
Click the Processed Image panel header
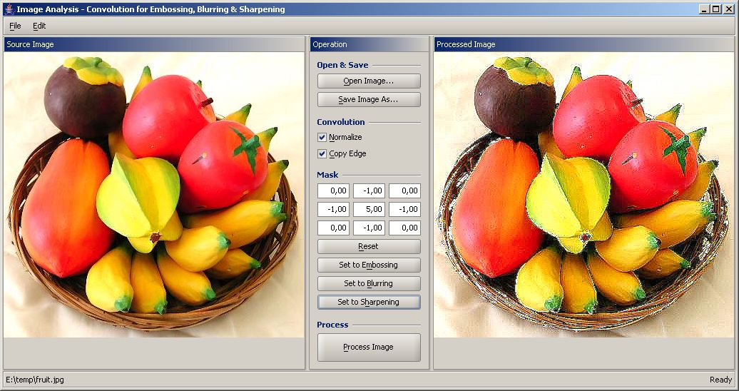[x=584, y=44]
